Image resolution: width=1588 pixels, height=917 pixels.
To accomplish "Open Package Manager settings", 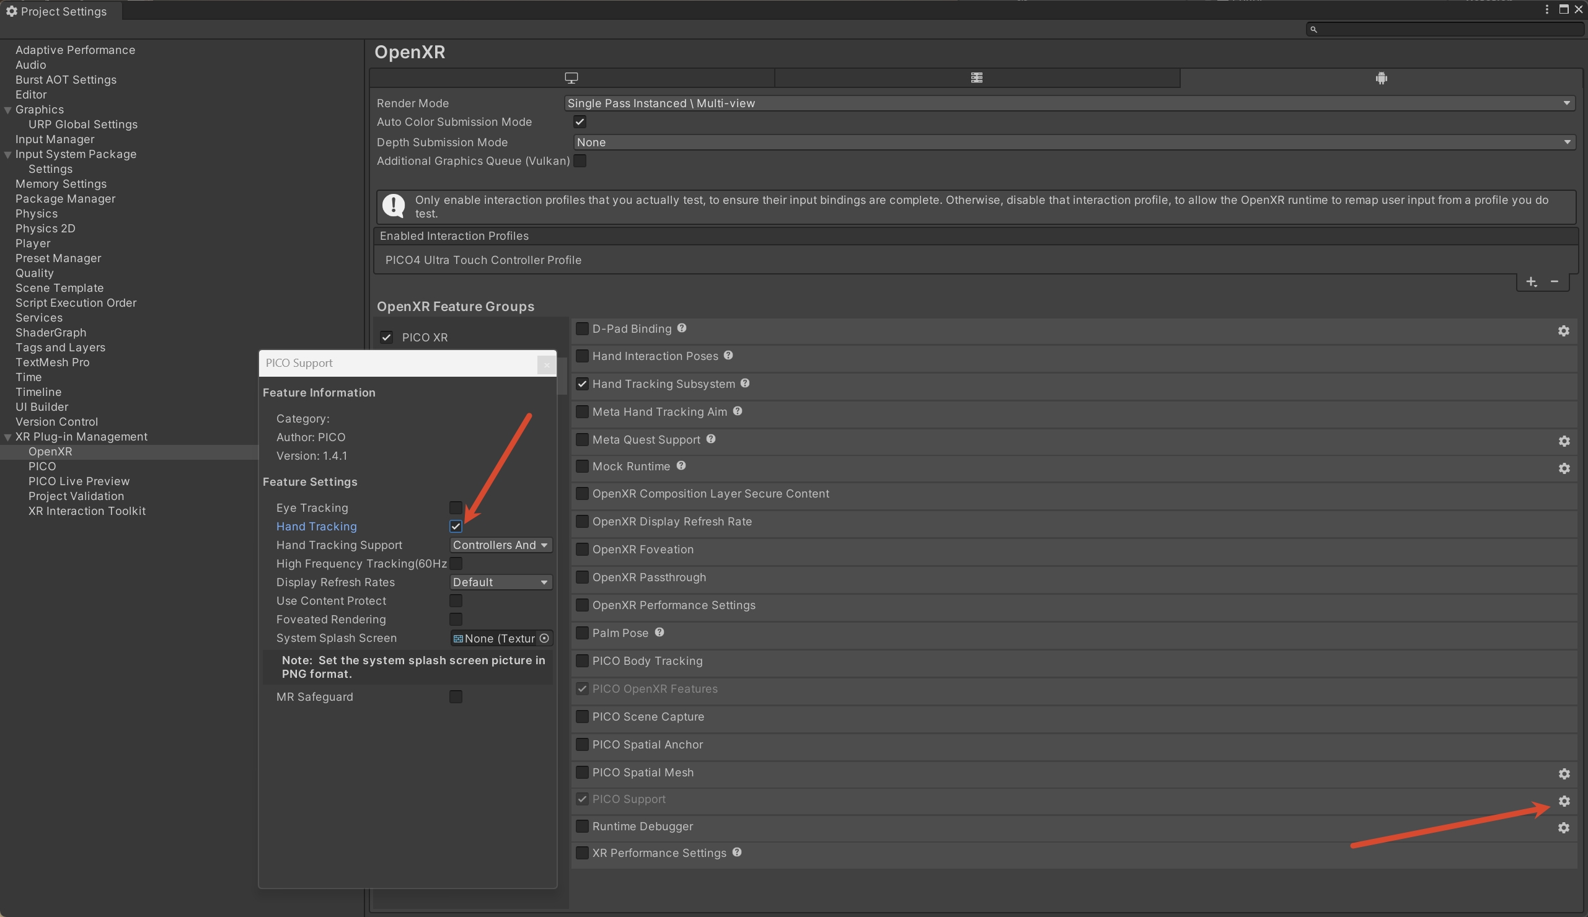I will tap(66, 198).
